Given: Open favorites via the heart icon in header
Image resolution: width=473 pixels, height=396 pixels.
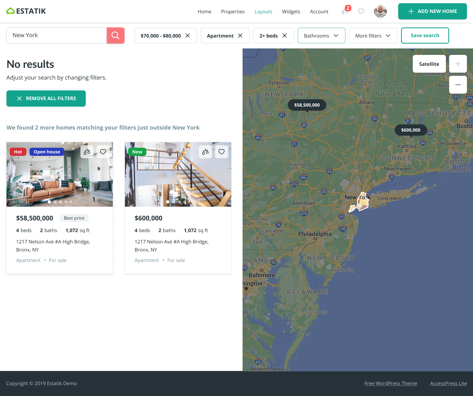Looking at the screenshot, I should tap(361, 11).
